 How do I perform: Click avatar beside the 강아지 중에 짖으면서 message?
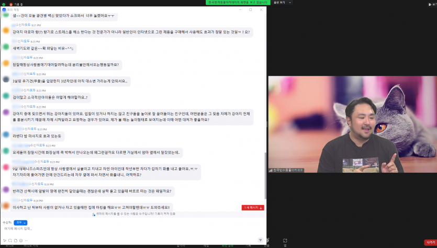point(6,112)
